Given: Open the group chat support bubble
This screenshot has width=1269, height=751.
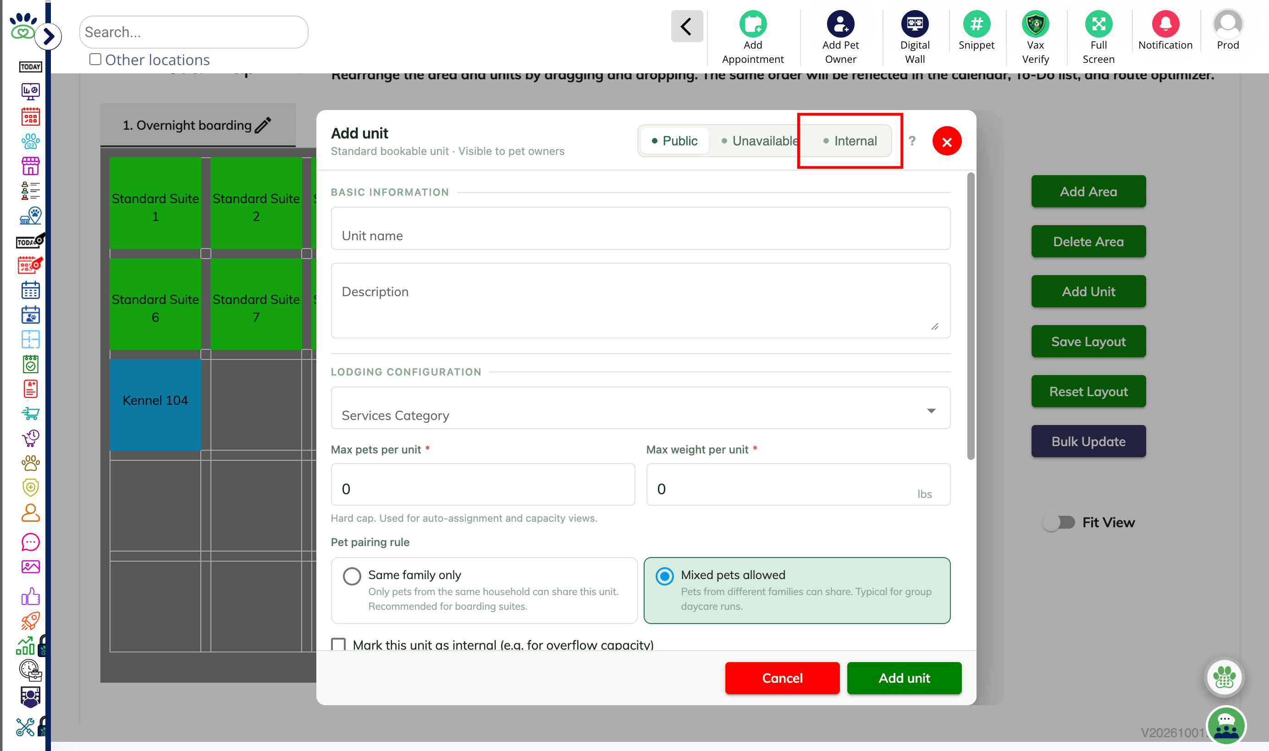Looking at the screenshot, I should click(1225, 725).
